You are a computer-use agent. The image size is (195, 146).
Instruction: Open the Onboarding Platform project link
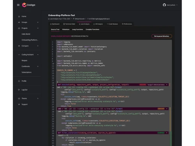30,40
